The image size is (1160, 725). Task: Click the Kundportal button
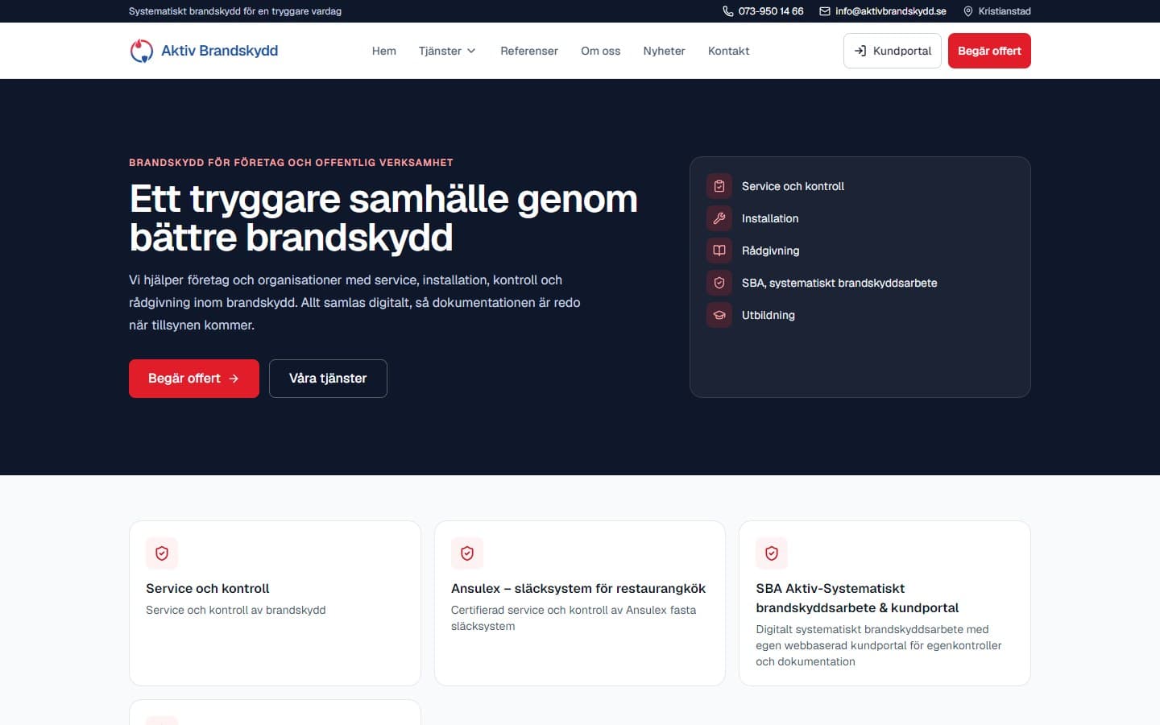click(x=893, y=51)
